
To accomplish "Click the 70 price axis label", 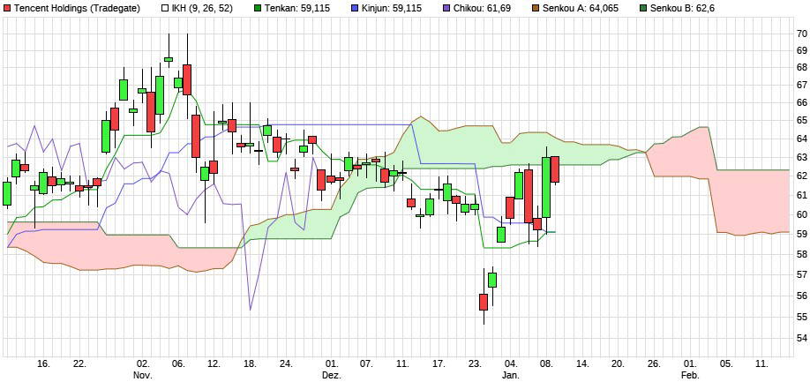I will click(x=802, y=34).
